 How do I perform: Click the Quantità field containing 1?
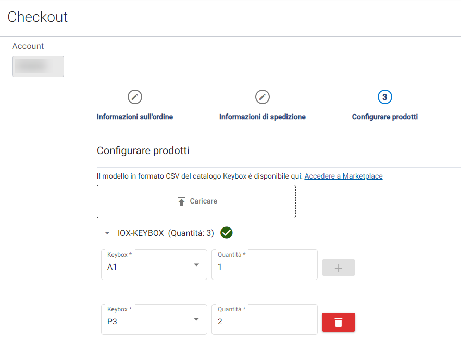coord(264,266)
